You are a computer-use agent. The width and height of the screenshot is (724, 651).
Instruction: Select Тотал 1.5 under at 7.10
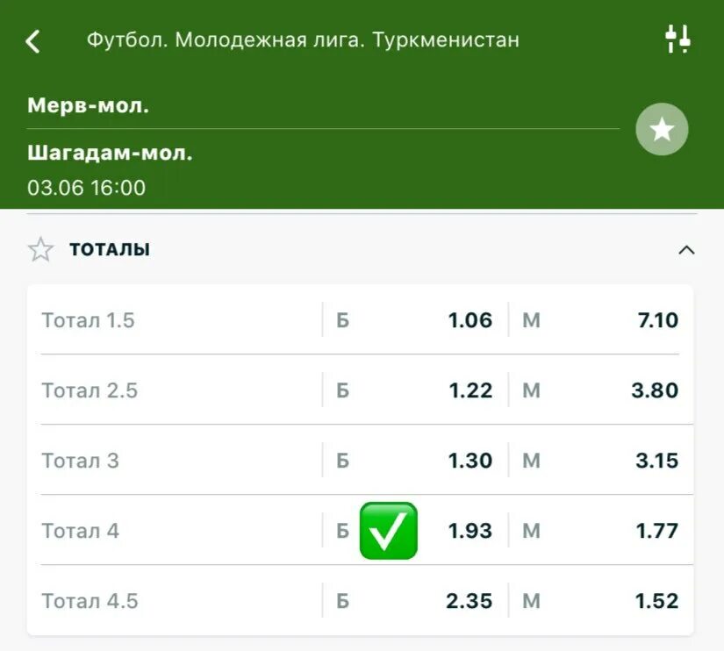[600, 320]
